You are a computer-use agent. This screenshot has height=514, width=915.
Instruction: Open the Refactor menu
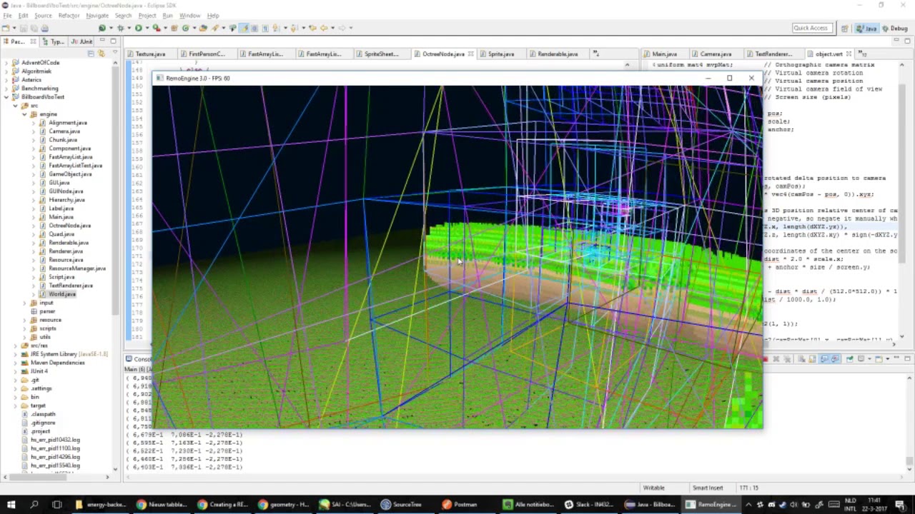[x=69, y=15]
